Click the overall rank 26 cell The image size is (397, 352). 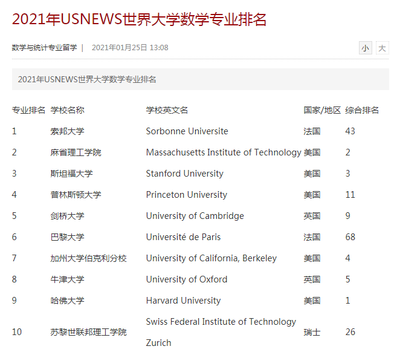tap(350, 332)
